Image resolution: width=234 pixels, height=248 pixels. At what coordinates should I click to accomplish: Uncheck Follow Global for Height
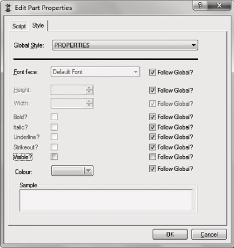pos(153,90)
